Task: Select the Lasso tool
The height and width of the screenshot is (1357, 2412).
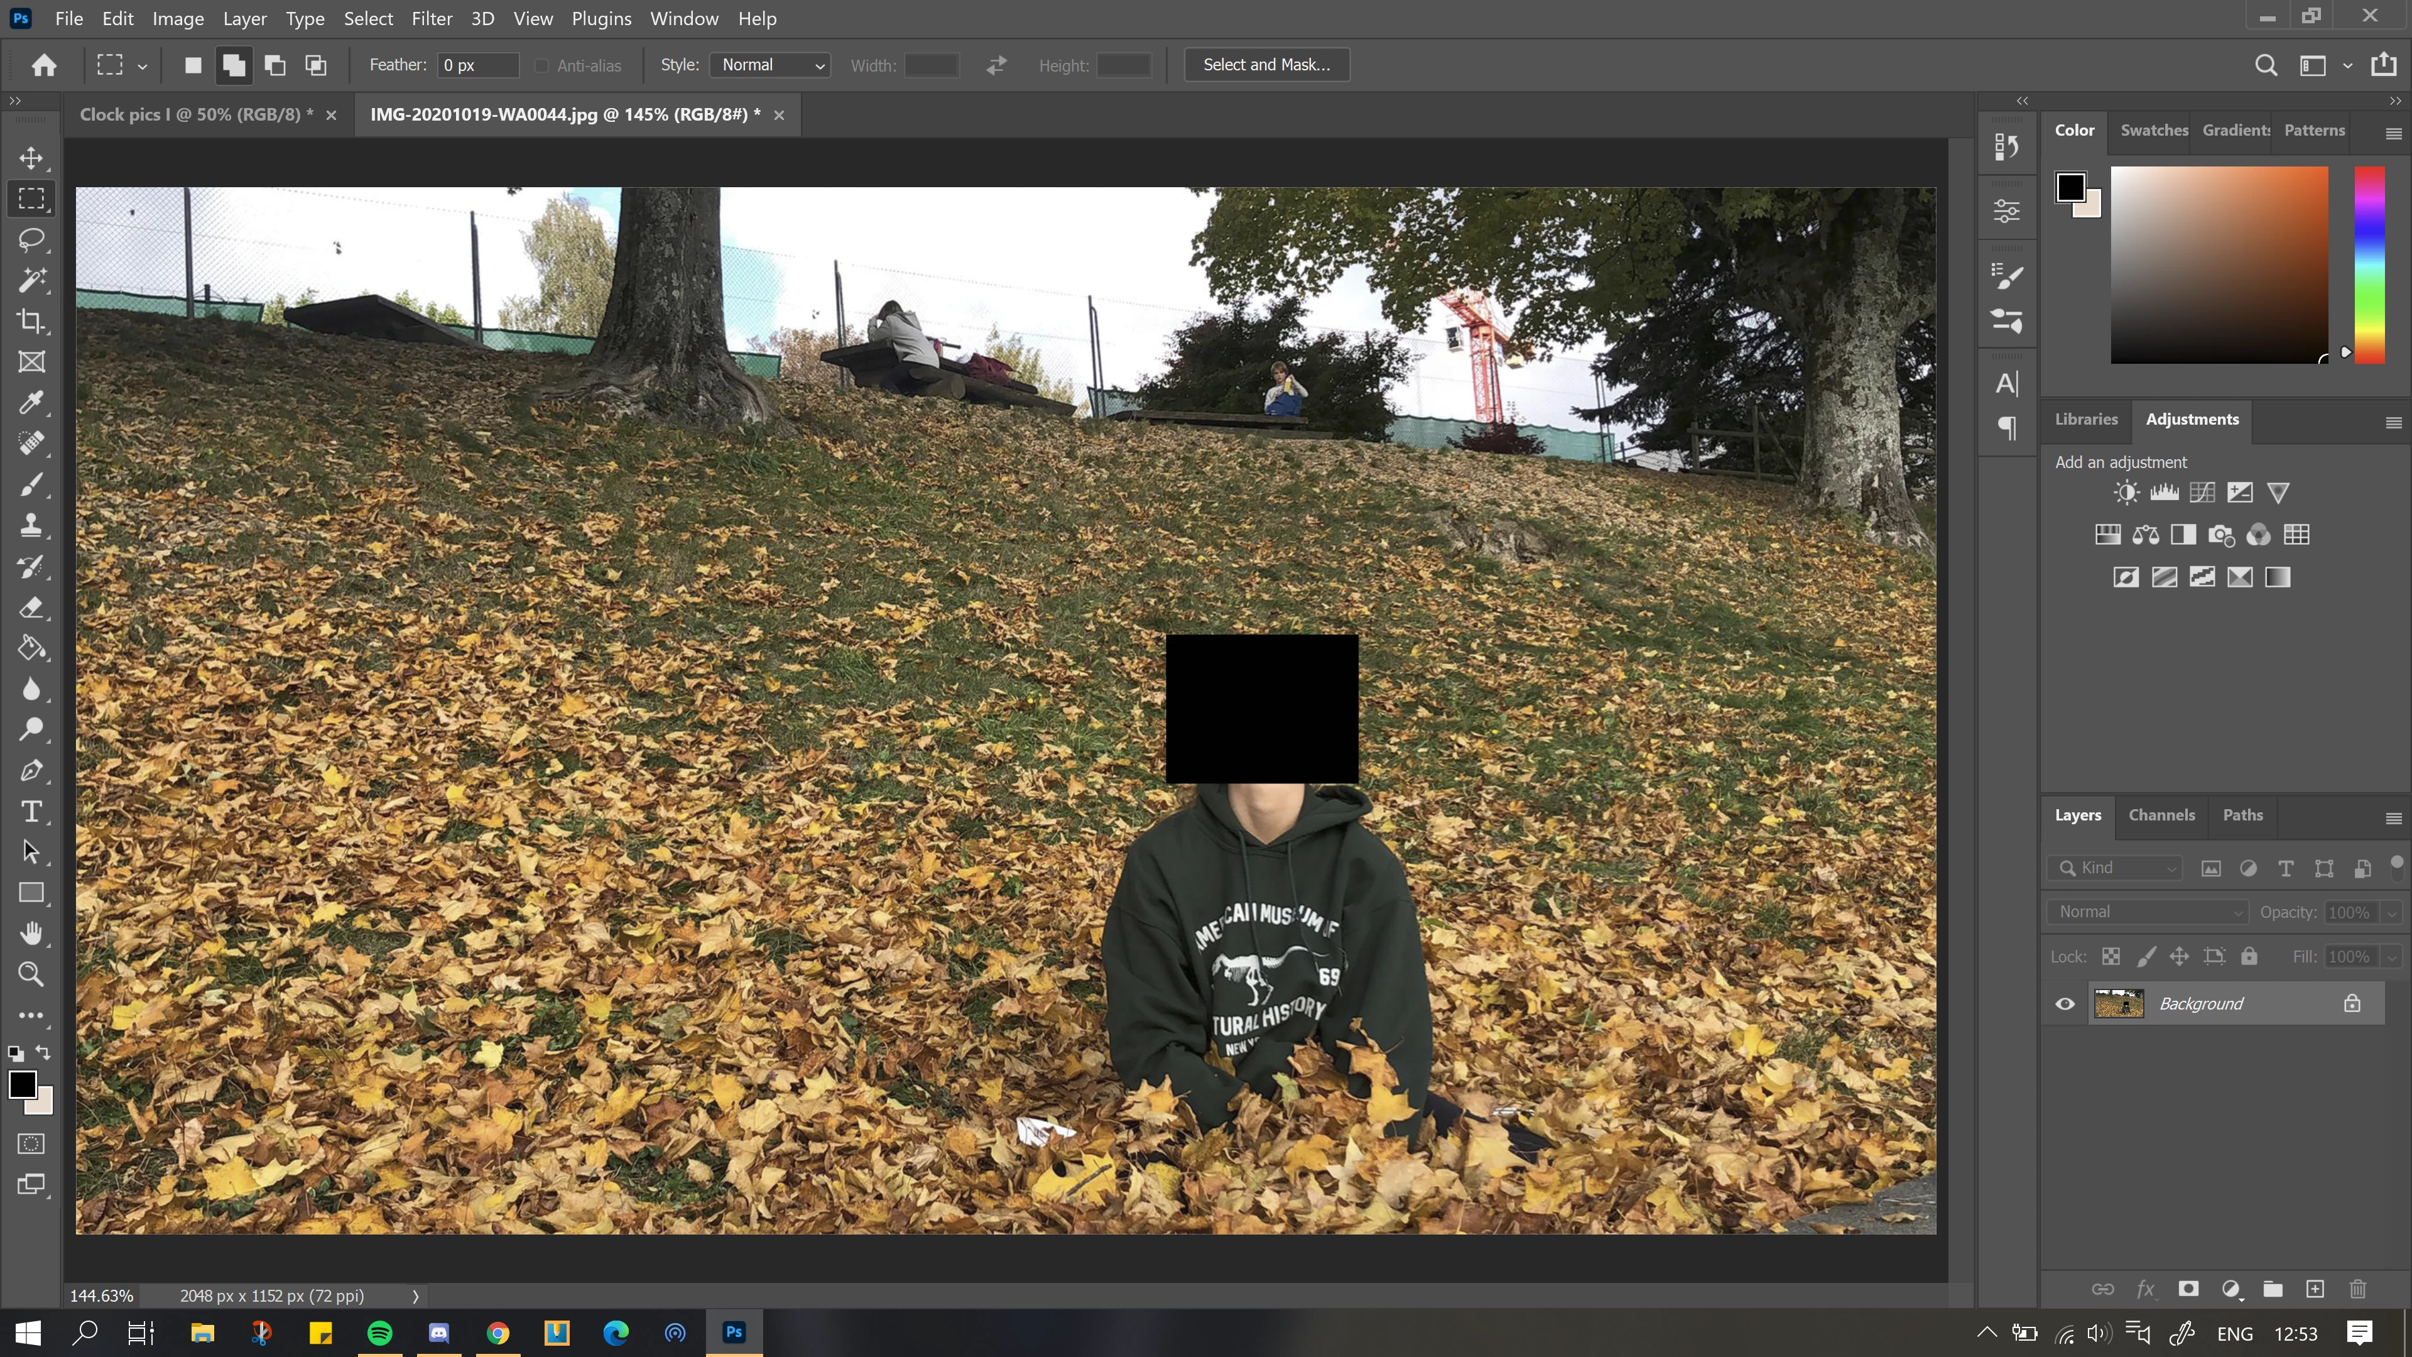Action: pos(31,240)
